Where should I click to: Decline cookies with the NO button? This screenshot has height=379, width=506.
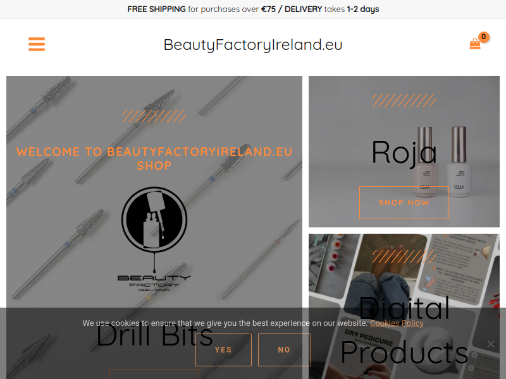click(x=284, y=350)
